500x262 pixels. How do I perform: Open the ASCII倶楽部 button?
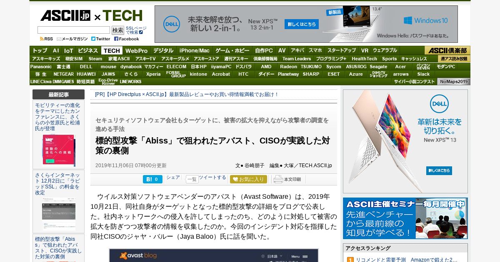point(447,50)
